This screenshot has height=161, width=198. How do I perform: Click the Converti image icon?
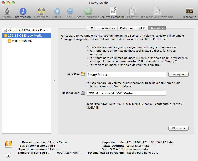[x=133, y=11]
